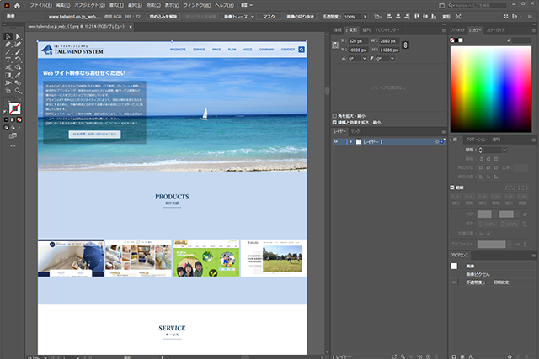Open the オブジェクト(O) menu

coord(90,5)
